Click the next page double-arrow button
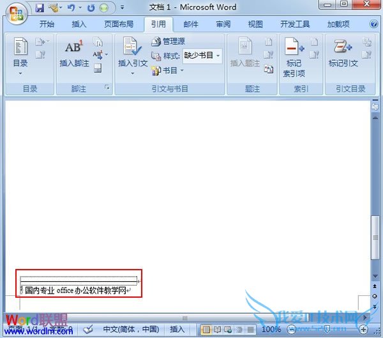Viewport: 383px width, 338px height. 375,307
